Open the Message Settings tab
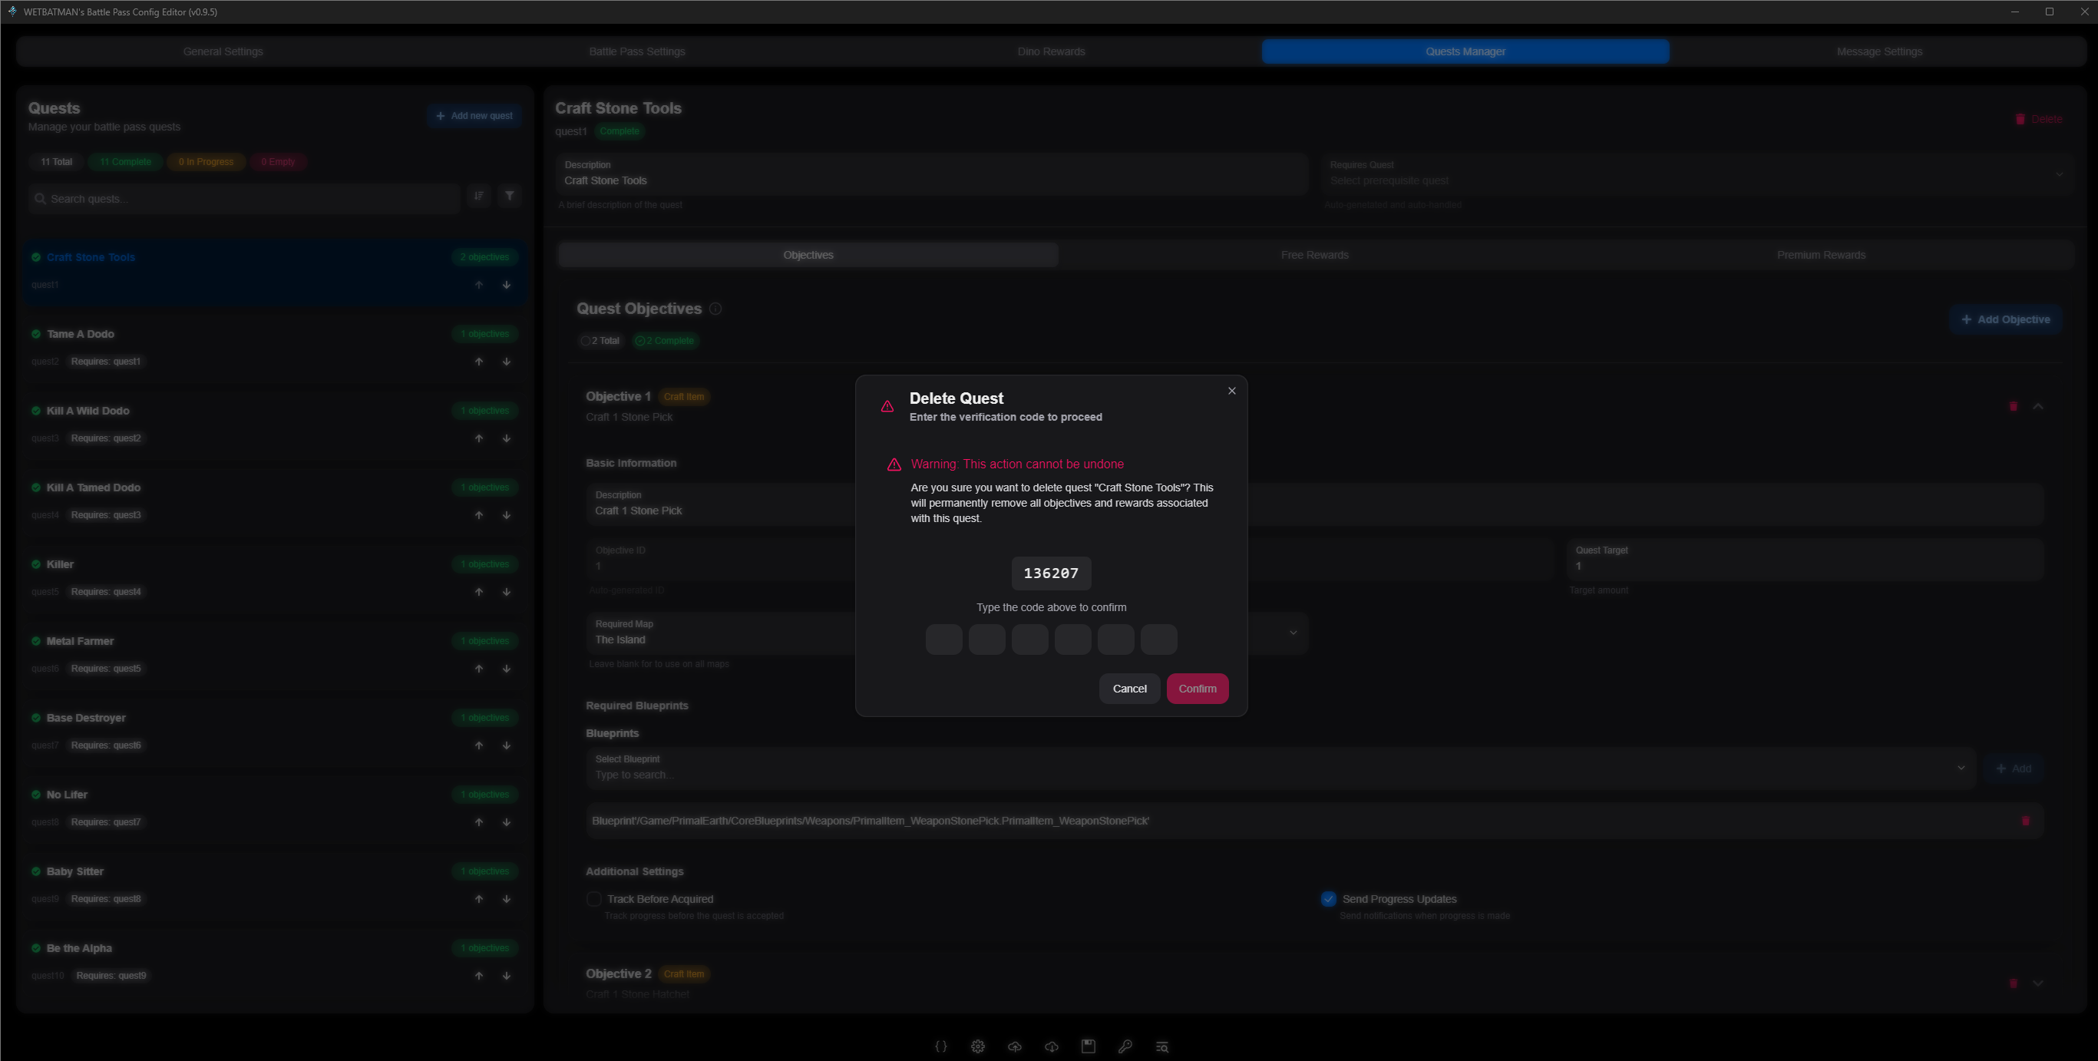The width and height of the screenshot is (2098, 1061). point(1879,51)
